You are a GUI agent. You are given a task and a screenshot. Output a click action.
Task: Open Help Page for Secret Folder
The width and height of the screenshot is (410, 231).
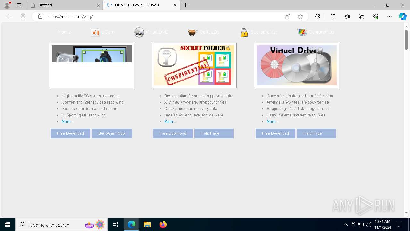click(214, 133)
